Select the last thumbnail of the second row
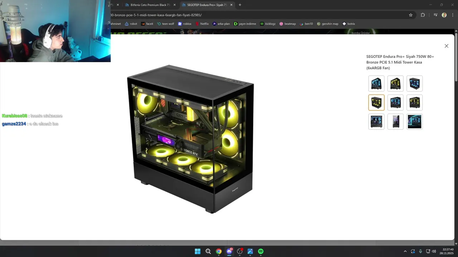Viewport: 458px width, 257px height. [414, 102]
